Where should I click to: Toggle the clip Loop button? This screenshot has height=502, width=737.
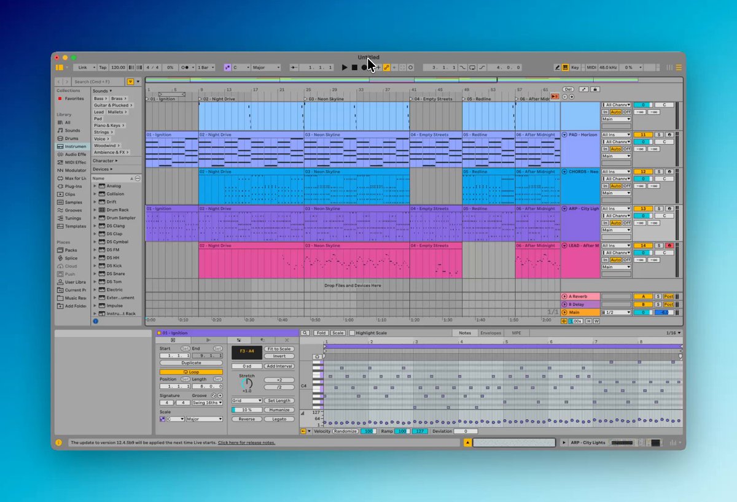191,372
